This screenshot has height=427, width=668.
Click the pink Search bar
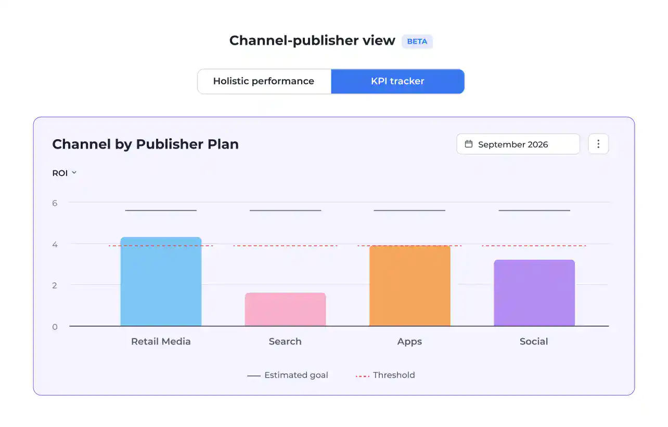click(285, 310)
